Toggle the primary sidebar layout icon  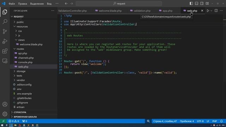[191, 4]
